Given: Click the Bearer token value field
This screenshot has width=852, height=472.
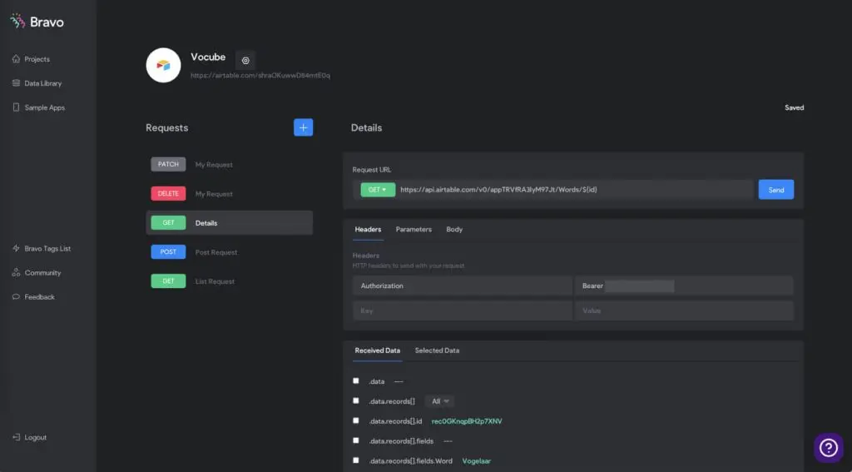Looking at the screenshot, I should pyautogui.click(x=684, y=286).
